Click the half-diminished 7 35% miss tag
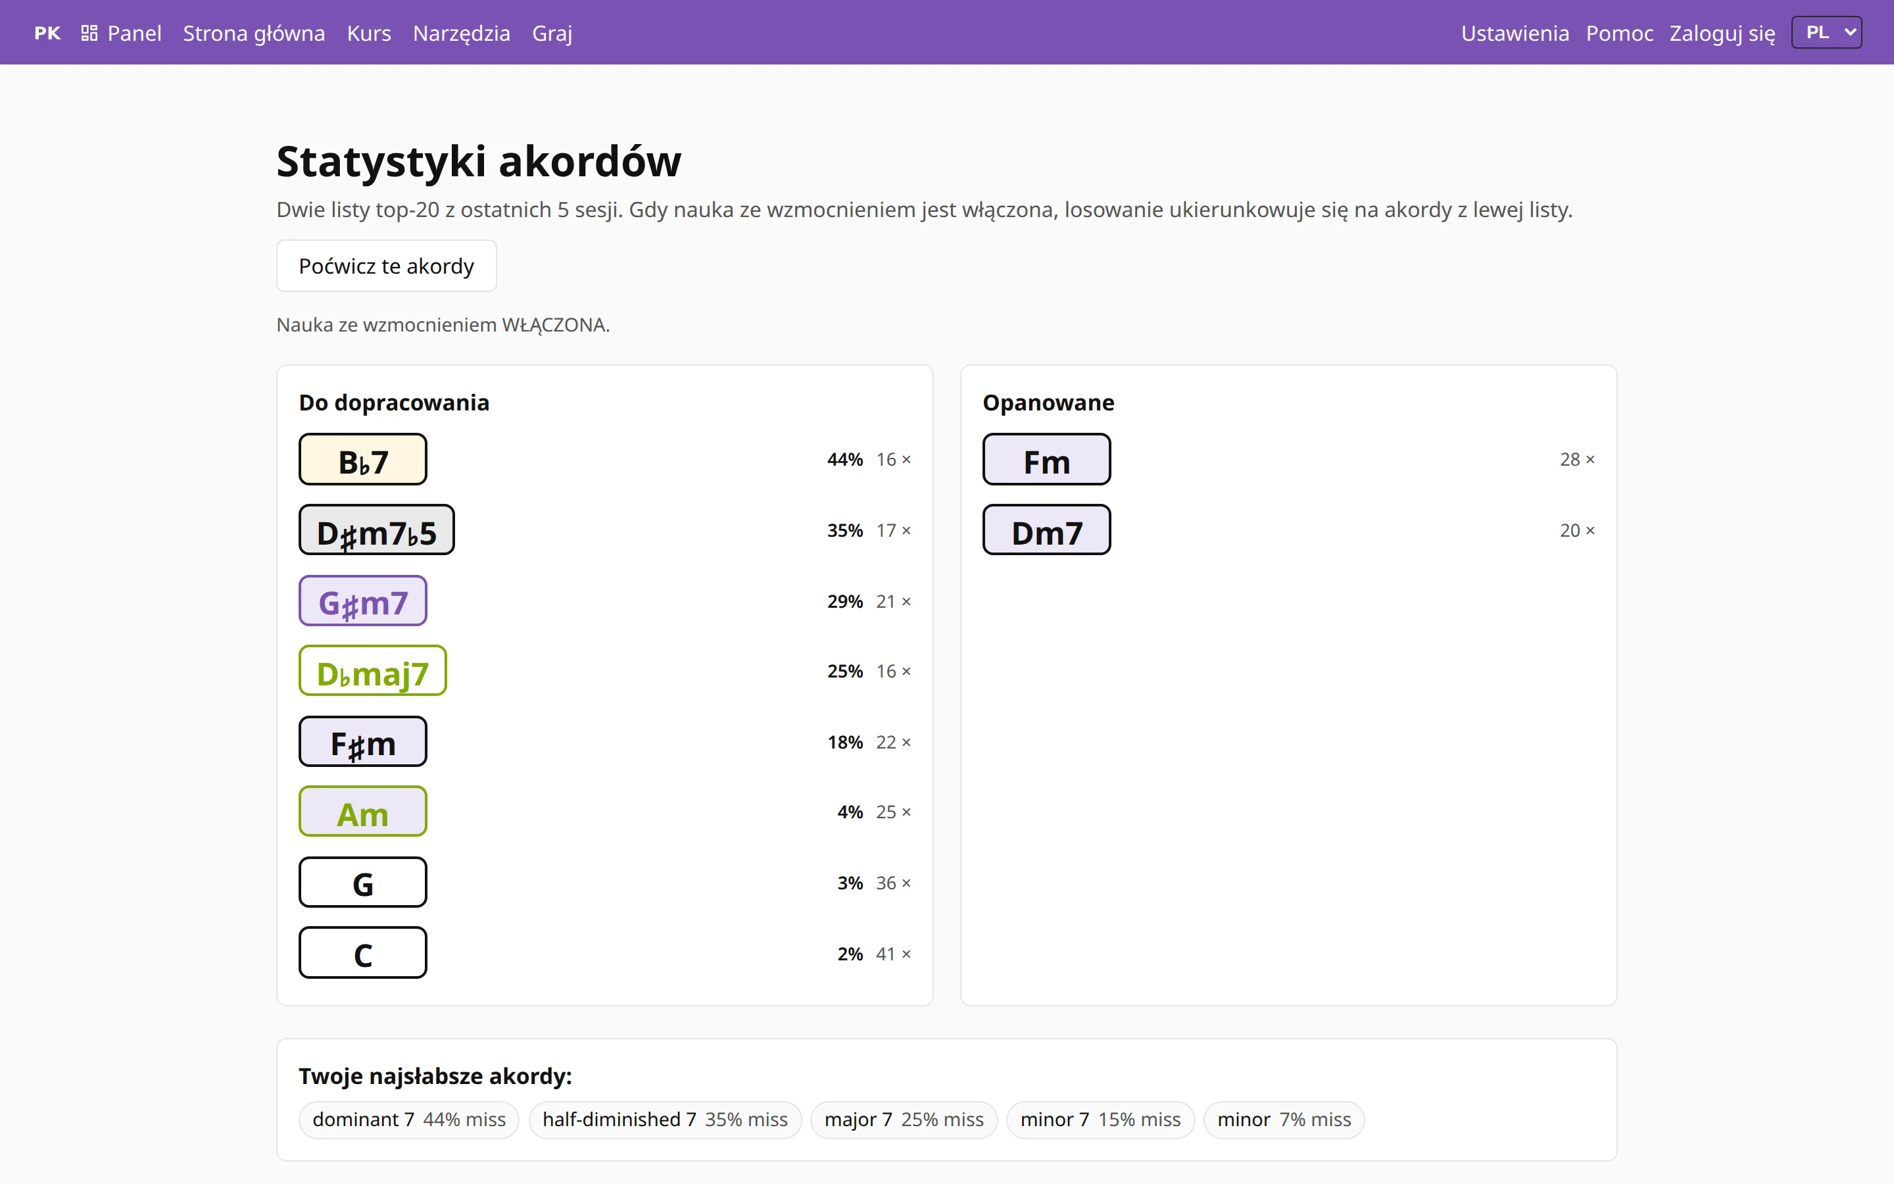The width and height of the screenshot is (1894, 1184). pos(666,1120)
